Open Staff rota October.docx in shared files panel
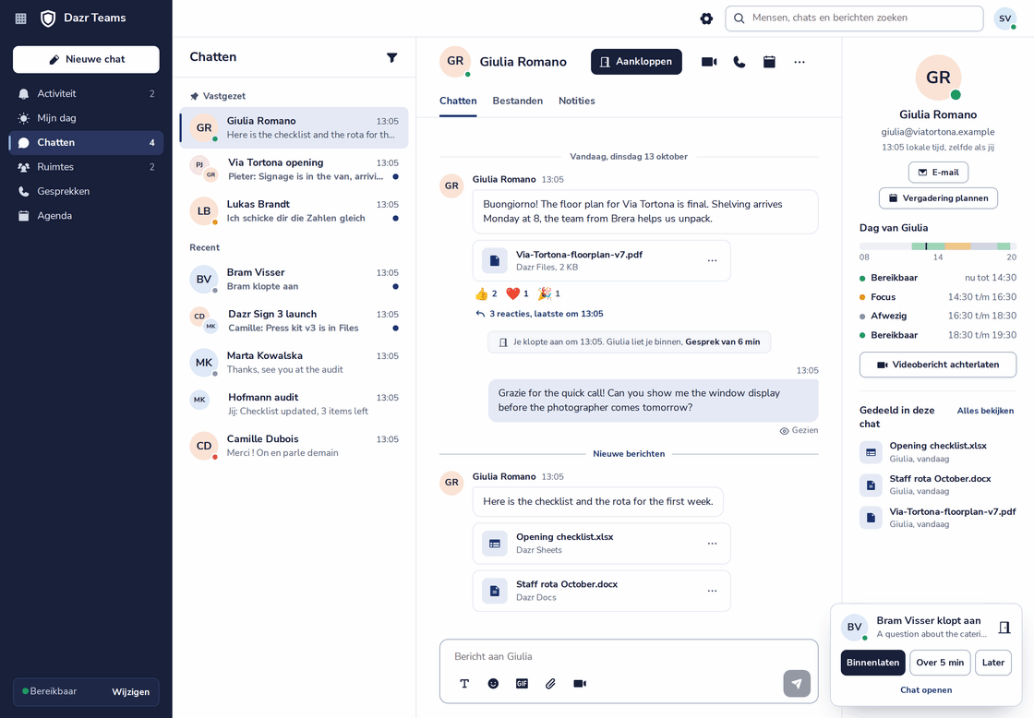The height and width of the screenshot is (718, 1034). pyautogui.click(x=938, y=485)
